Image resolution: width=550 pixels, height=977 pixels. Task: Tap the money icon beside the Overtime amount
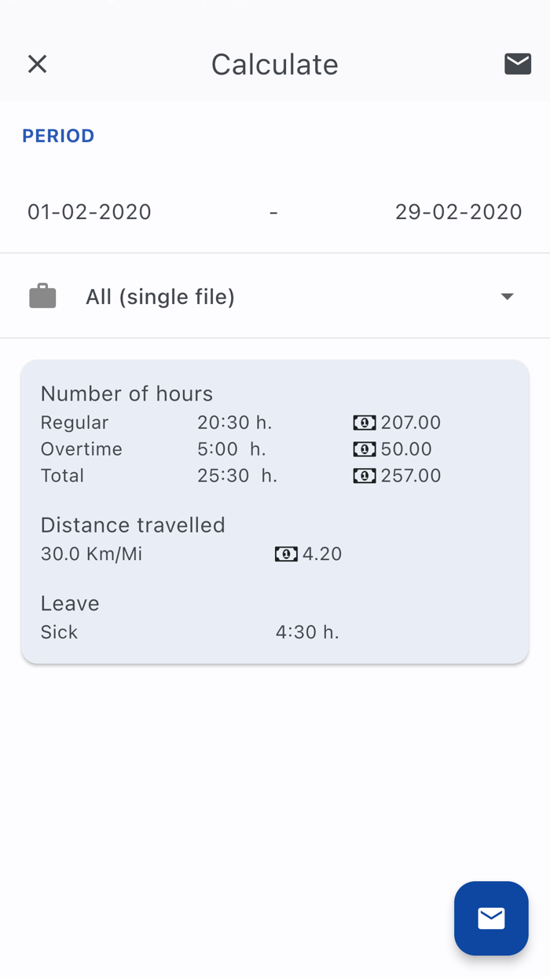[364, 449]
